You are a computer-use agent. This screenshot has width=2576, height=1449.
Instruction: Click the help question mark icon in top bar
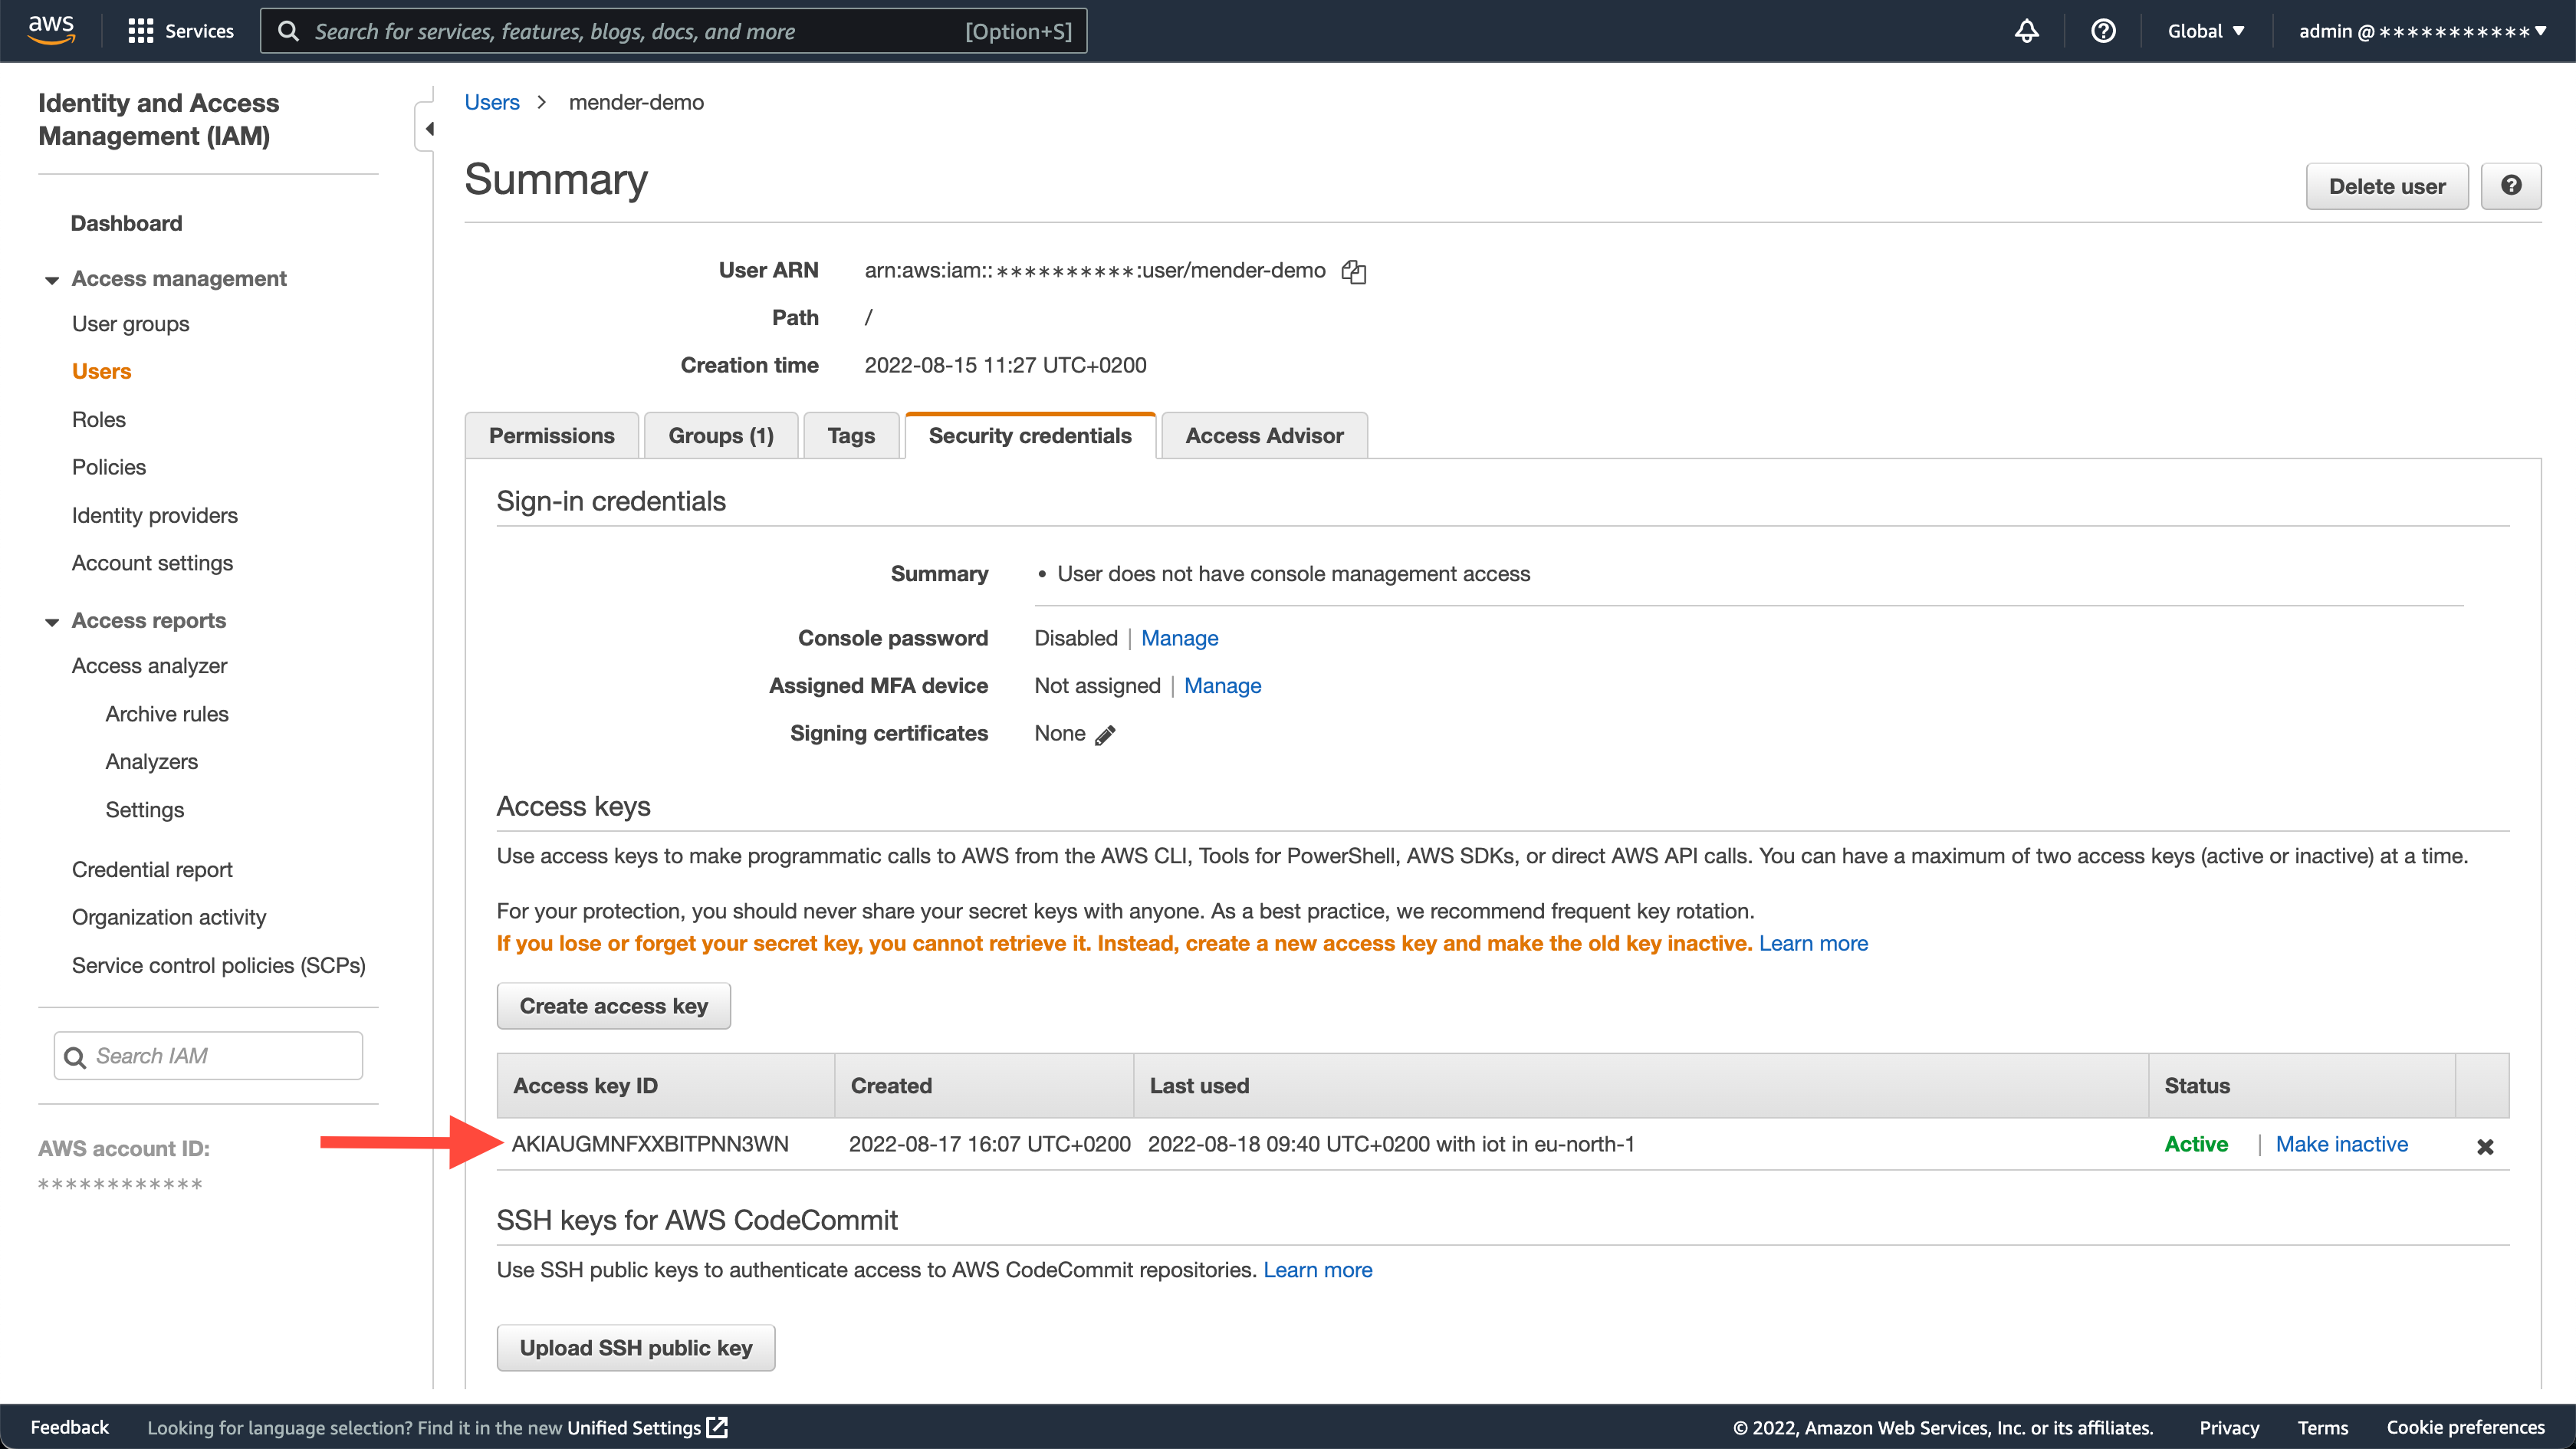point(2103,31)
